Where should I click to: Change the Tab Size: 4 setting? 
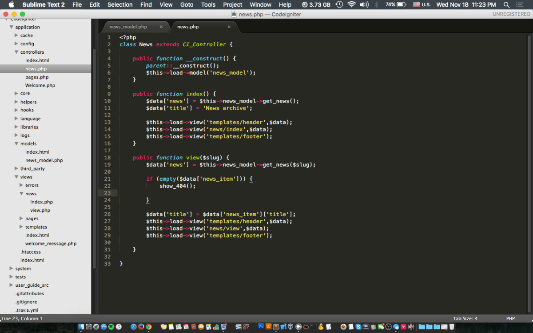[465, 318]
